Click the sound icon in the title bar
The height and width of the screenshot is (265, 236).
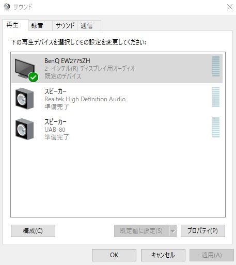click(7, 7)
